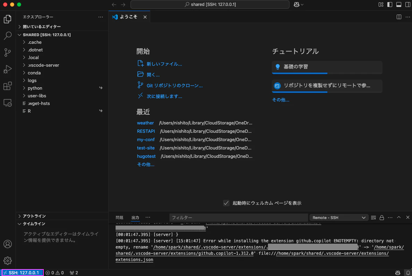Open the Extensions view icon
Screen dimensions: 412x276
pyautogui.click(x=8, y=86)
